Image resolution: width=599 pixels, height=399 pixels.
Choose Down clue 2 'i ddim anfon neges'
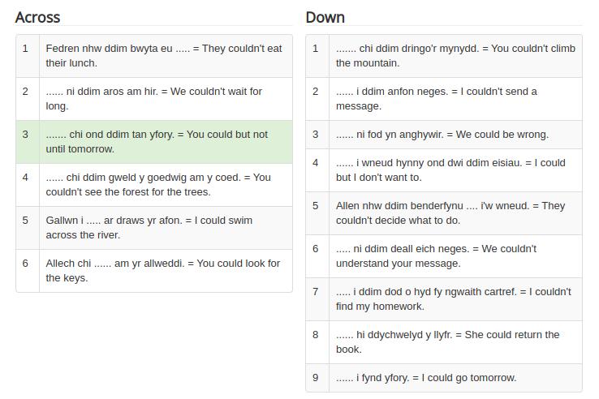click(x=444, y=99)
